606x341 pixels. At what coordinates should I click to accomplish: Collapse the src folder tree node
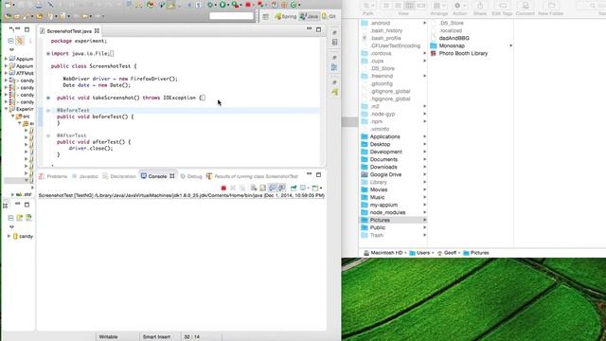12,116
